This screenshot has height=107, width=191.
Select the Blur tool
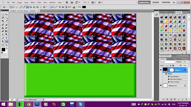coord(3,34)
